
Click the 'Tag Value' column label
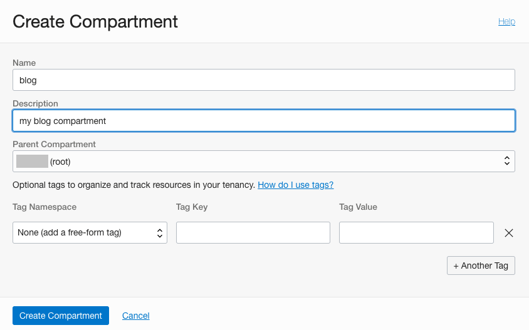click(358, 207)
